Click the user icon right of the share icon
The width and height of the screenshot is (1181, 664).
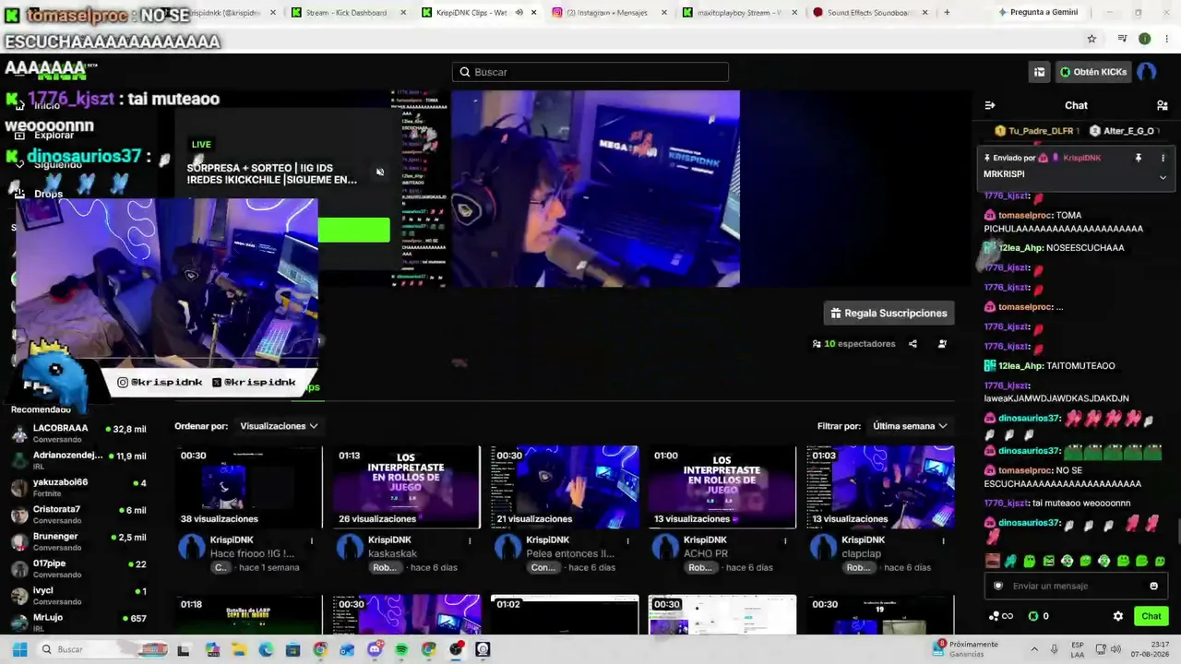tap(942, 344)
